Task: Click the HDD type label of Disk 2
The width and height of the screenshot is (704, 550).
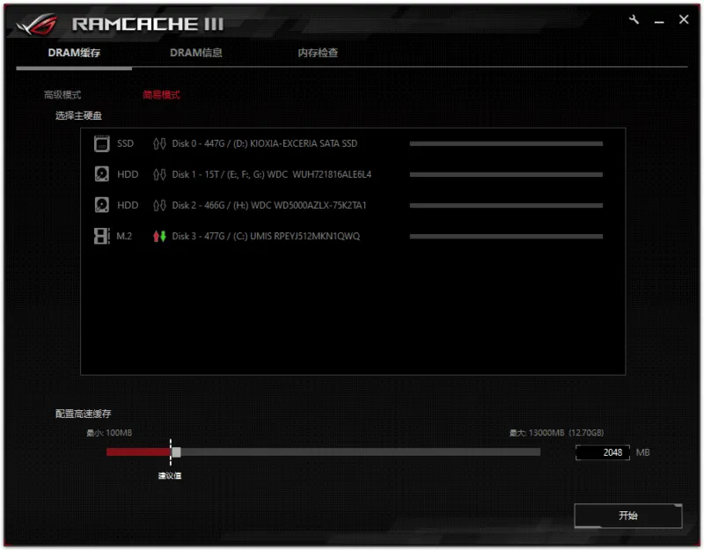Action: 128,205
